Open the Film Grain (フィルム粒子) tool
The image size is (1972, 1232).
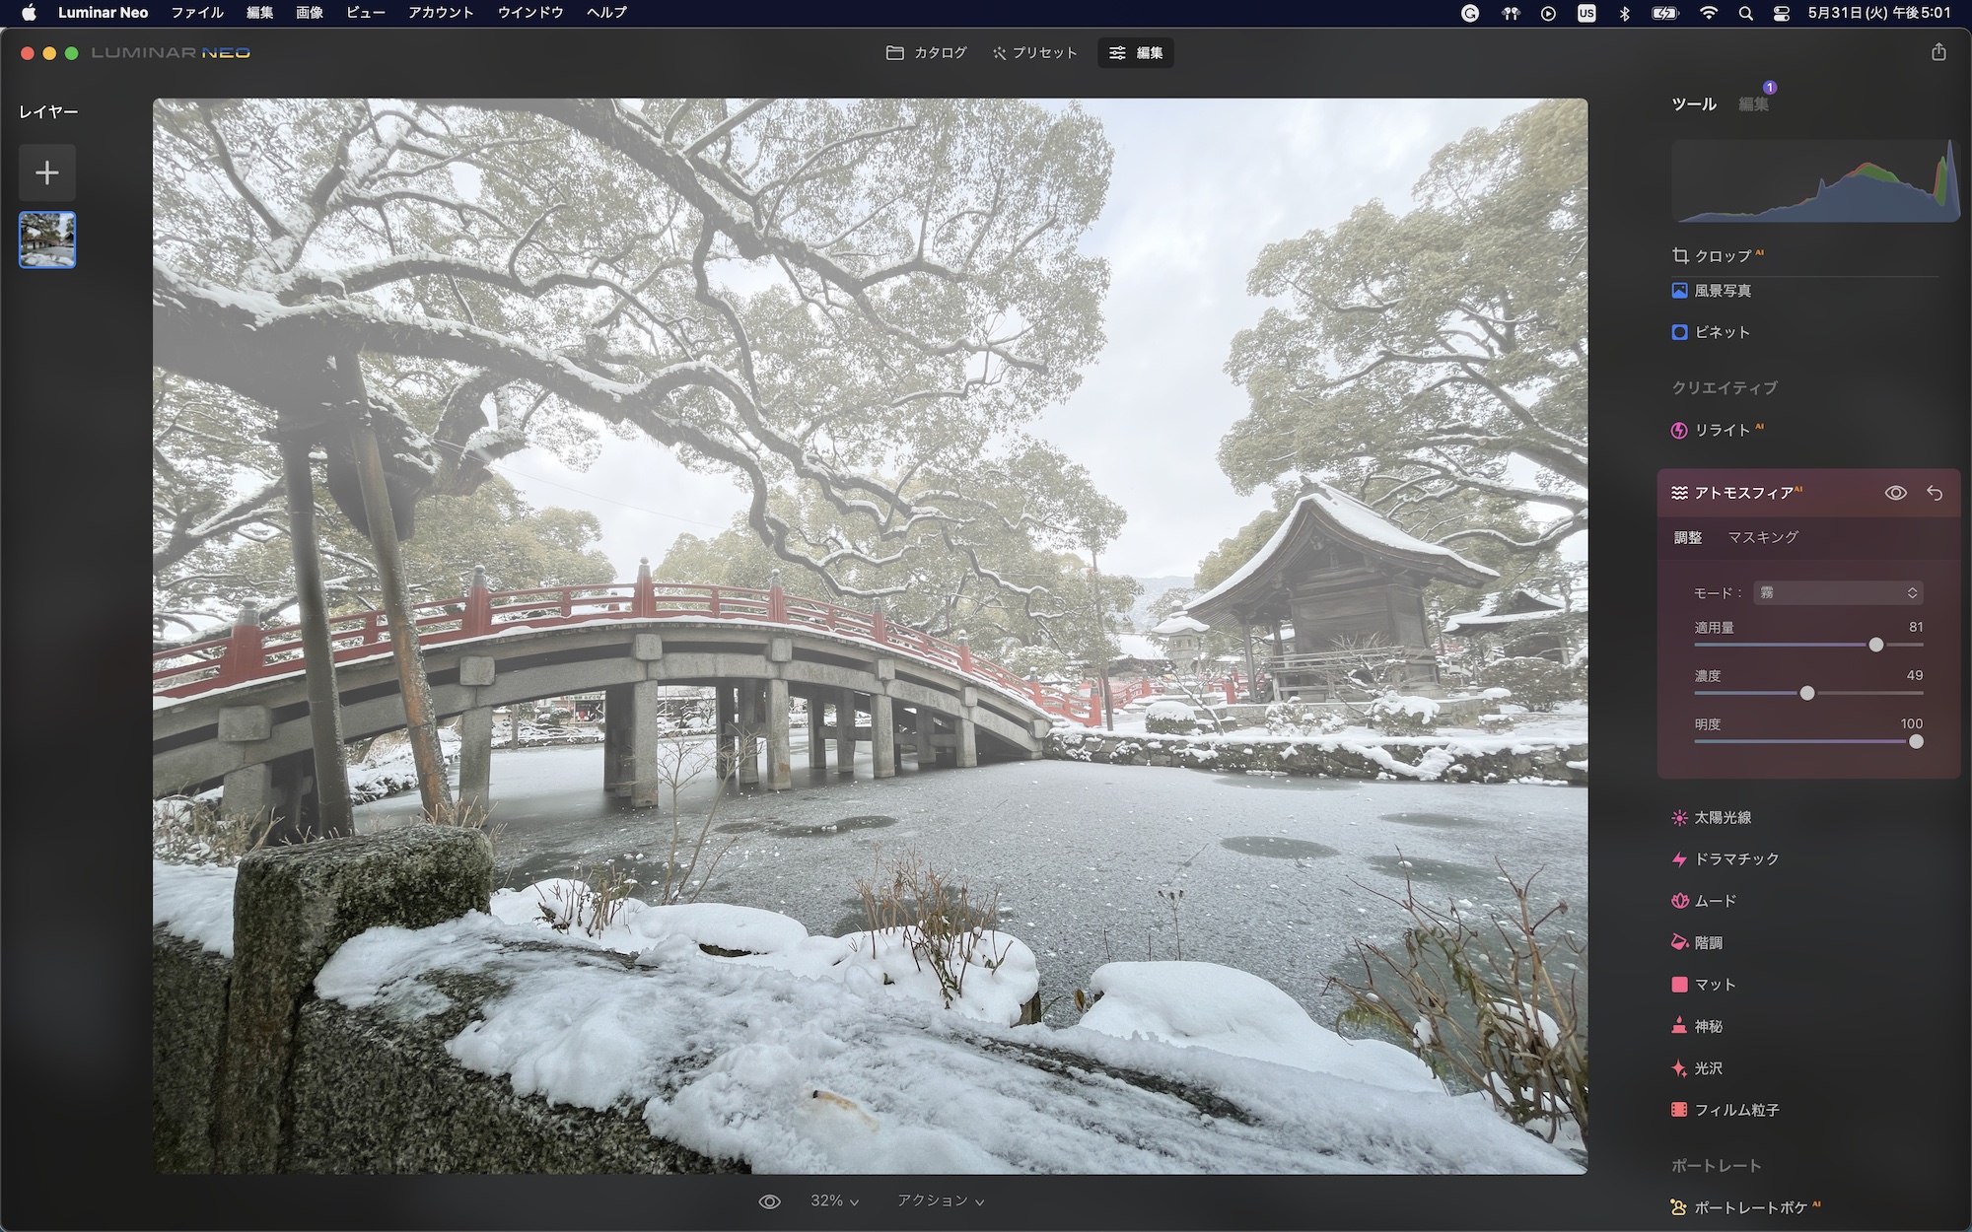1735,1110
